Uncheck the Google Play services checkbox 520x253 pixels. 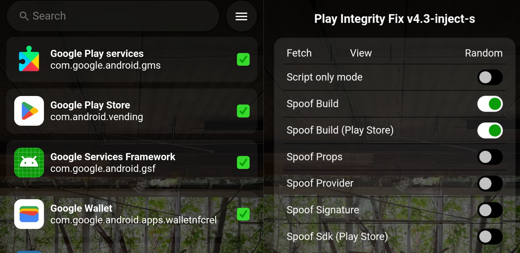click(x=243, y=59)
